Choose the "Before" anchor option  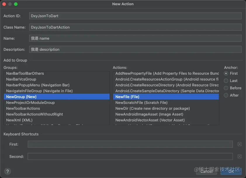click(226, 88)
